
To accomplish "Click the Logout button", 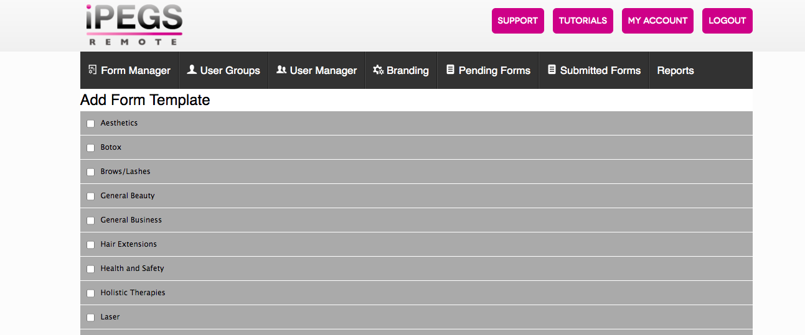I will 727,21.
